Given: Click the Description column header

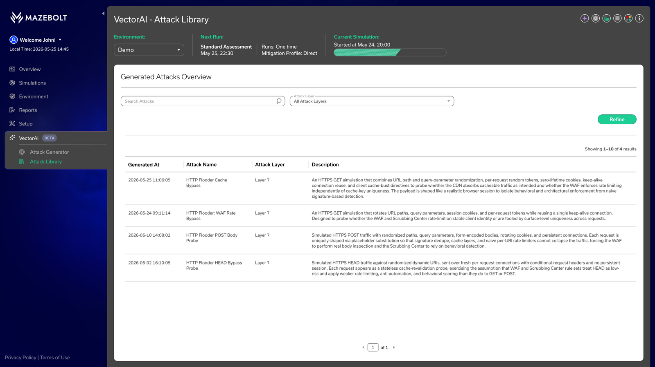Looking at the screenshot, I should [x=325, y=165].
